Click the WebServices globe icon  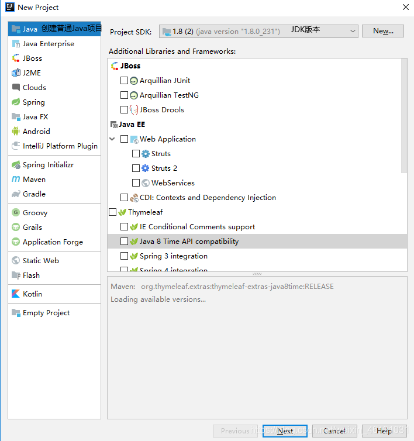[146, 183]
